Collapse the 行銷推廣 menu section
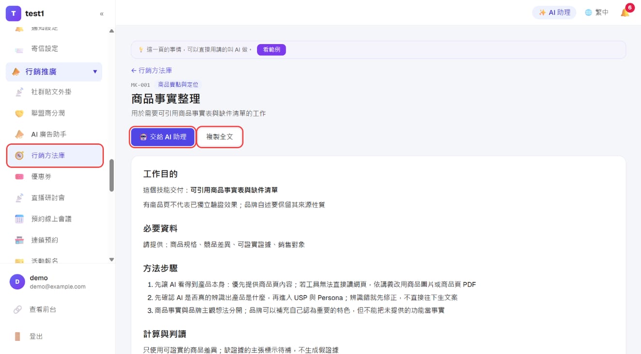The height and width of the screenshot is (354, 641). tap(54, 72)
